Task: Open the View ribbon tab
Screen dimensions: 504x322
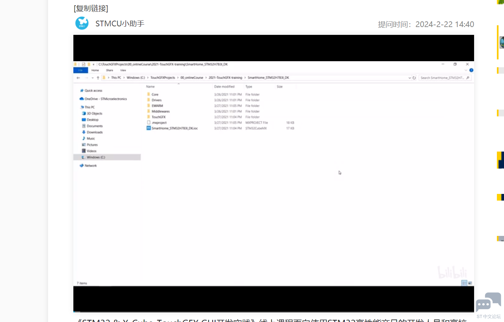Action: (123, 70)
